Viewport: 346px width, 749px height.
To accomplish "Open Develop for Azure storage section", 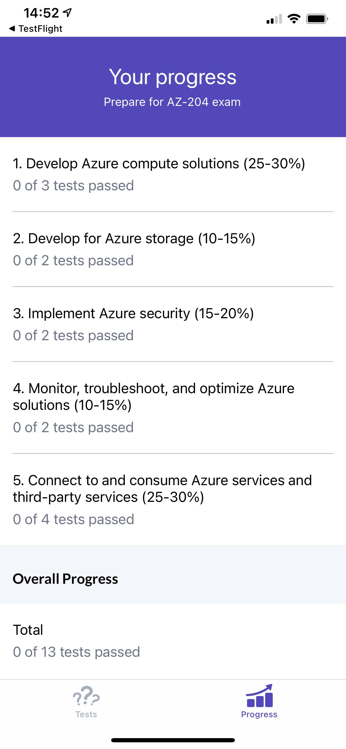I will pyautogui.click(x=173, y=249).
